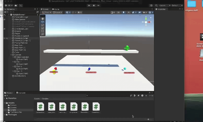Image resolution: width=203 pixels, height=122 pixels.
Task: Select the Transform tool in scene overlay
Action: [43, 34]
